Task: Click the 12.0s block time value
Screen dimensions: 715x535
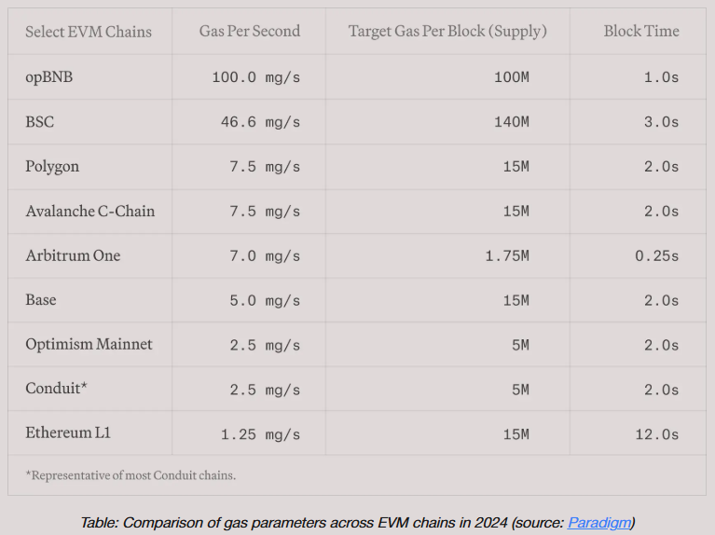Action: point(656,434)
